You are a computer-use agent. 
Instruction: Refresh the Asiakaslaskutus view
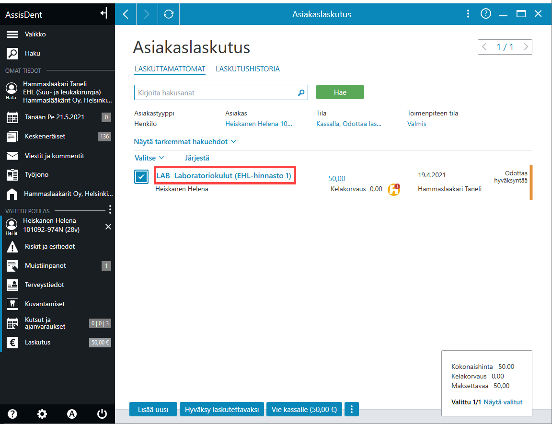tap(169, 14)
